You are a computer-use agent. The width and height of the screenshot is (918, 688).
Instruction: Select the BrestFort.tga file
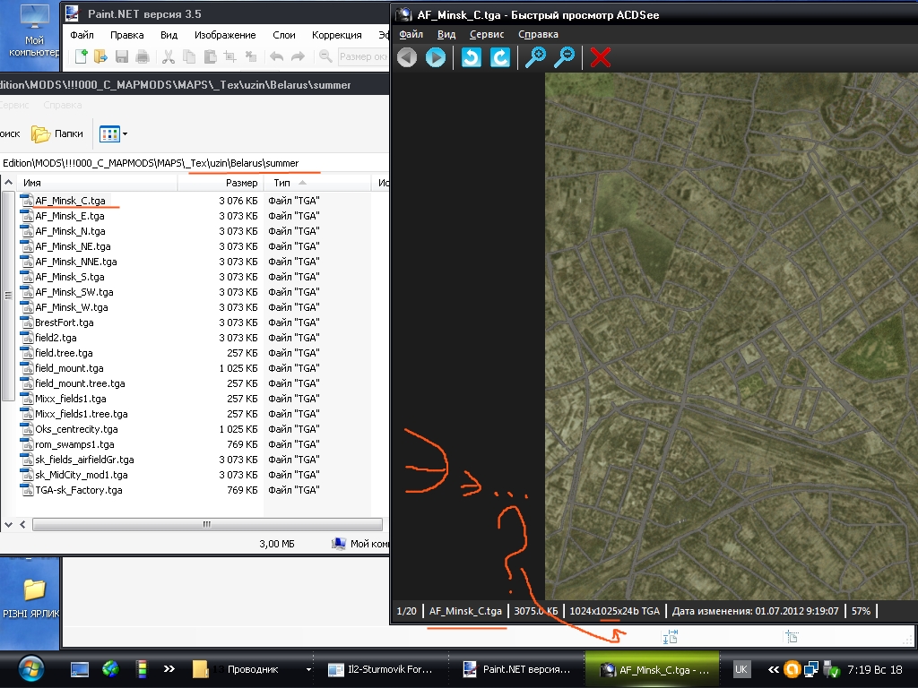(64, 322)
